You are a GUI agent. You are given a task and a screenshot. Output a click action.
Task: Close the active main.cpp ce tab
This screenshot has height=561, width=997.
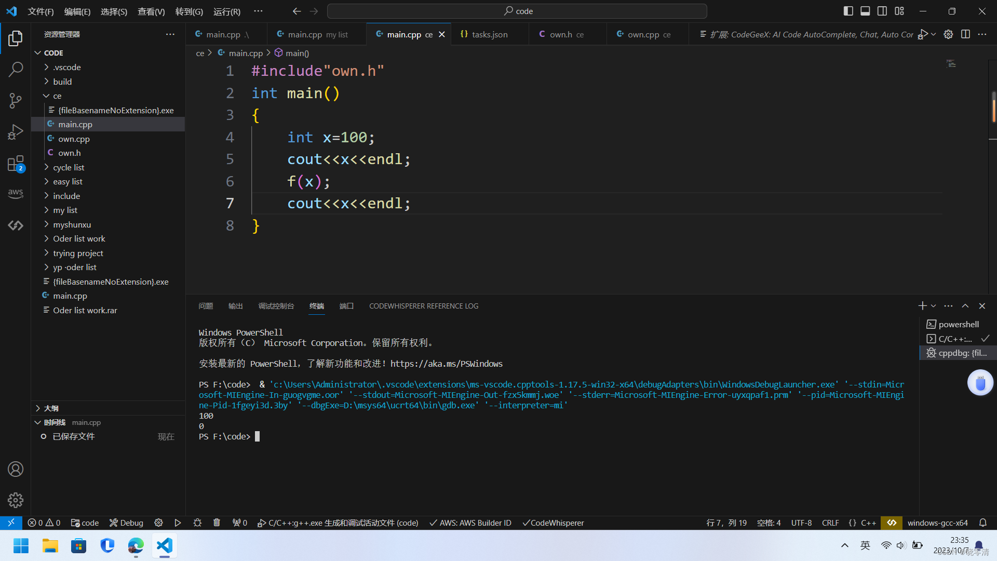pyautogui.click(x=442, y=34)
